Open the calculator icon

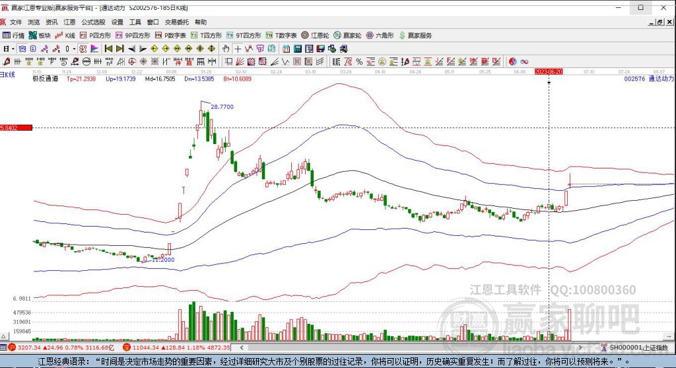click(x=298, y=49)
